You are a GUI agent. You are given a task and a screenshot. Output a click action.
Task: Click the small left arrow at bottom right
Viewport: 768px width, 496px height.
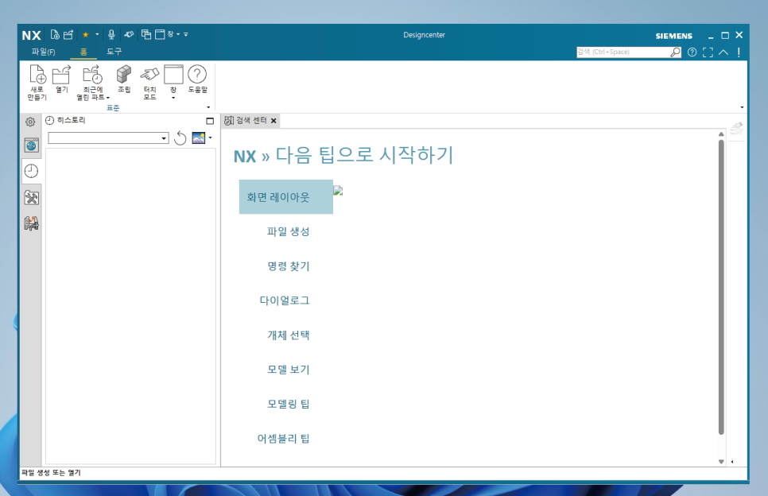pyautogui.click(x=732, y=461)
